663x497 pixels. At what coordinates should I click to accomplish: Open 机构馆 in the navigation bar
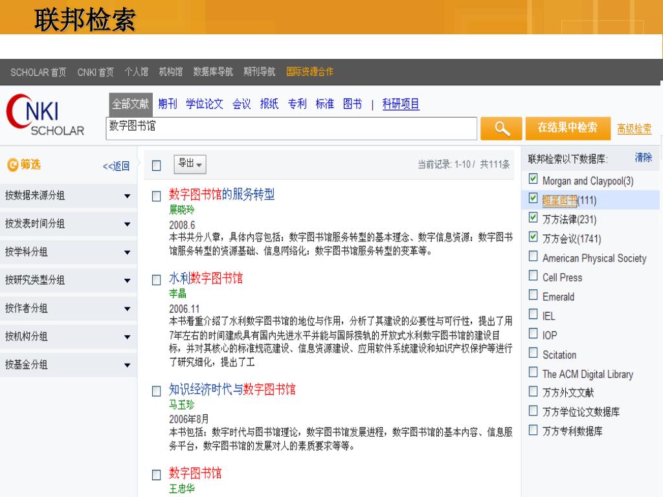click(170, 72)
